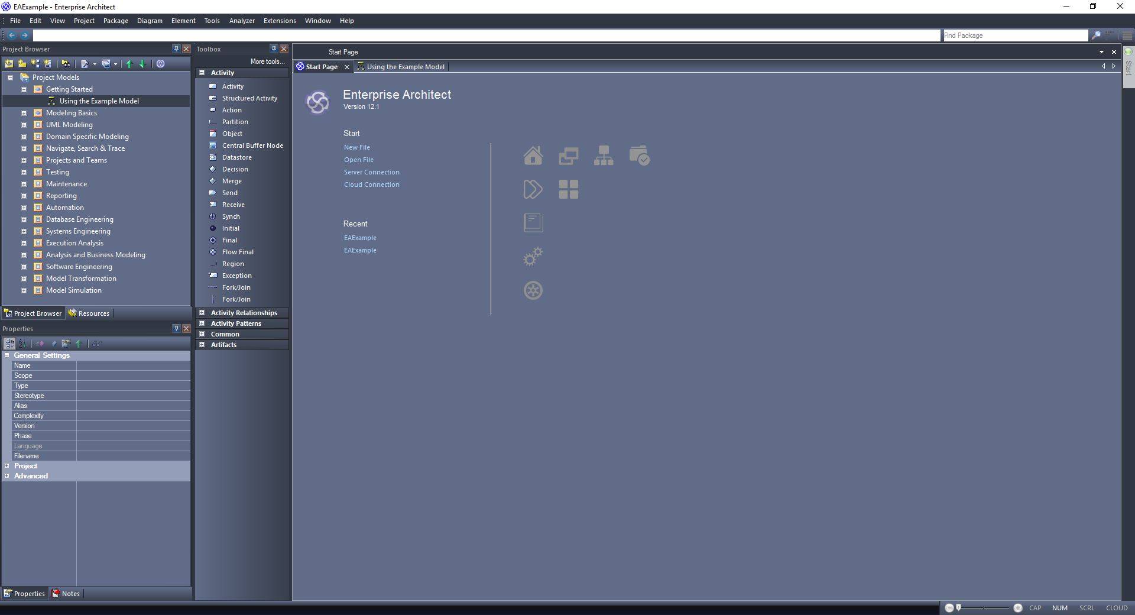
Task: Click the glasses icon in Properties toolbar
Action: (x=96, y=343)
